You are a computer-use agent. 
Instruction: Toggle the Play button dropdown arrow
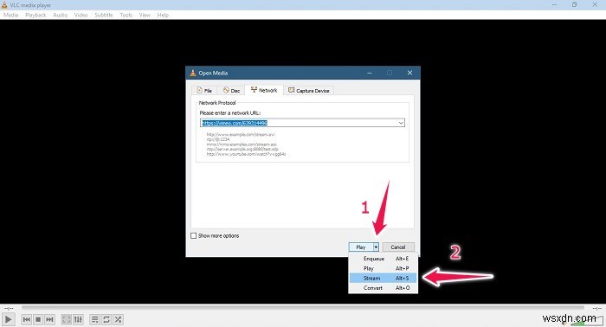376,247
